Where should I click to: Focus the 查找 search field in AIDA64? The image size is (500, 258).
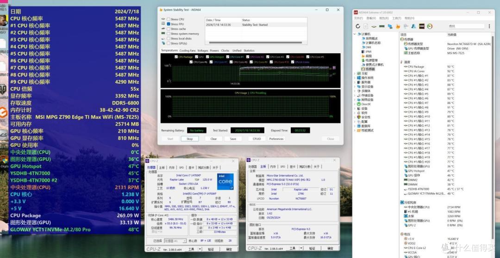point(466,26)
